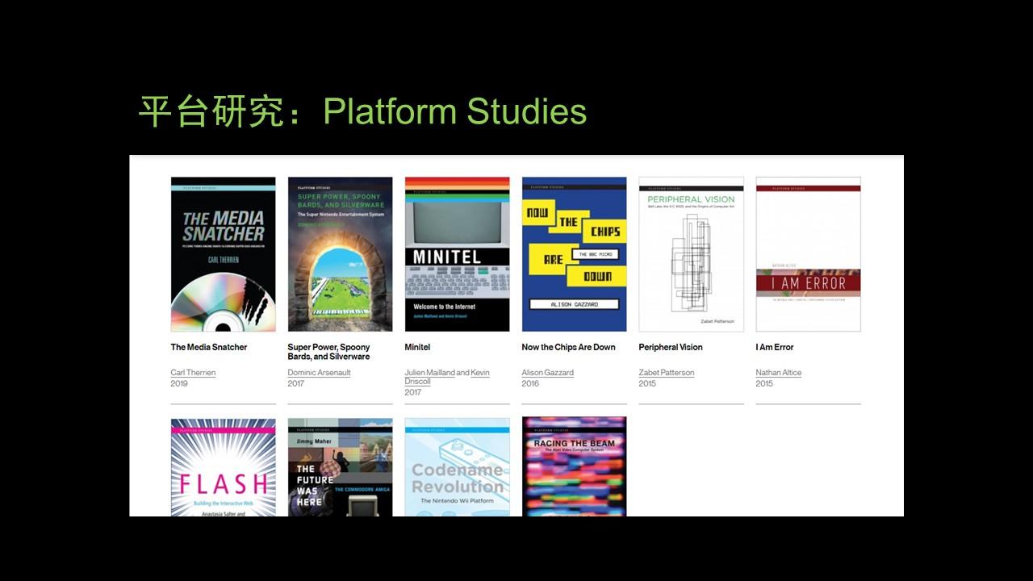The image size is (1033, 581).
Task: Open the "Now the Chips Are Down" title link
Action: pyautogui.click(x=569, y=347)
